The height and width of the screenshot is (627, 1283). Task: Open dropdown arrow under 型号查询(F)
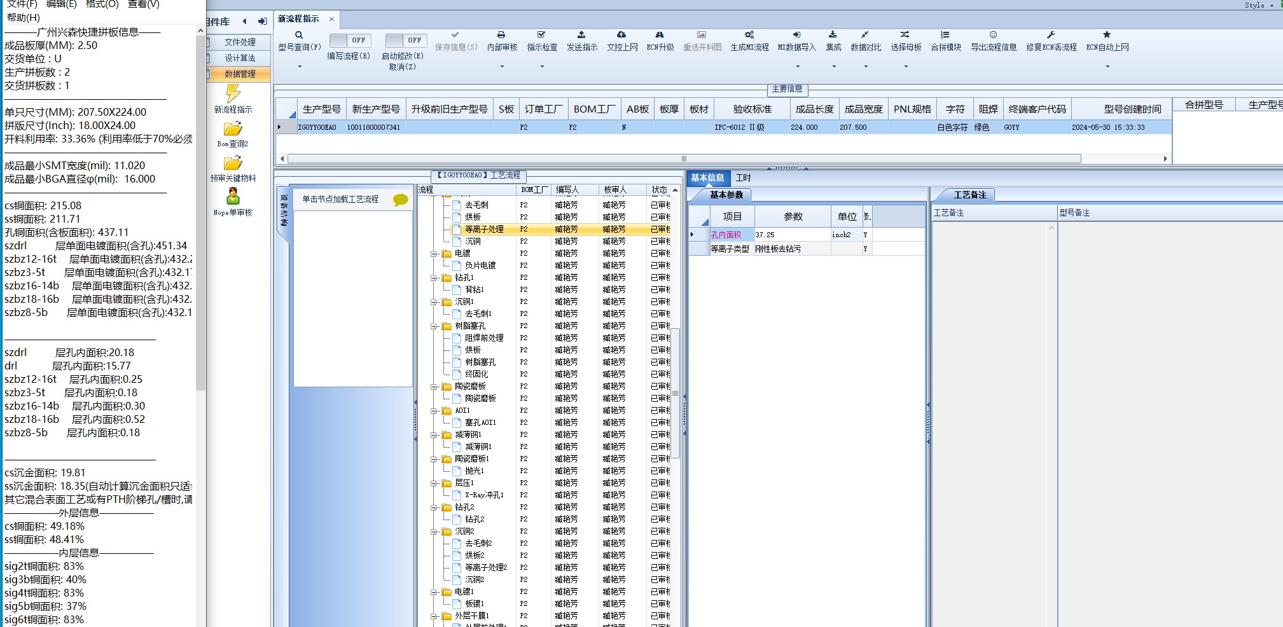tap(299, 66)
